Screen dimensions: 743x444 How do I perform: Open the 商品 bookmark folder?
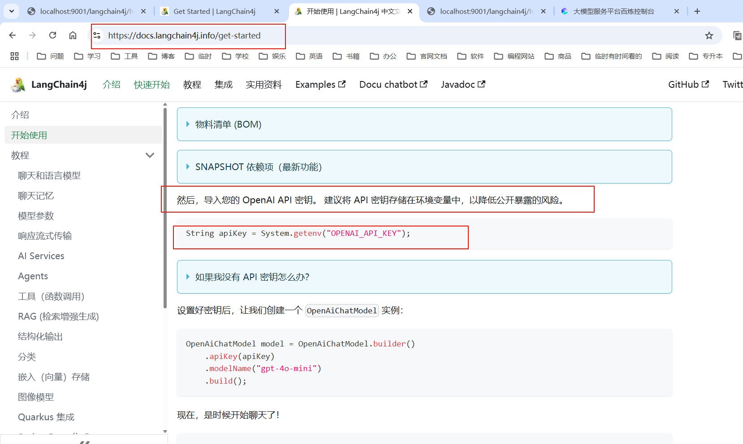558,56
